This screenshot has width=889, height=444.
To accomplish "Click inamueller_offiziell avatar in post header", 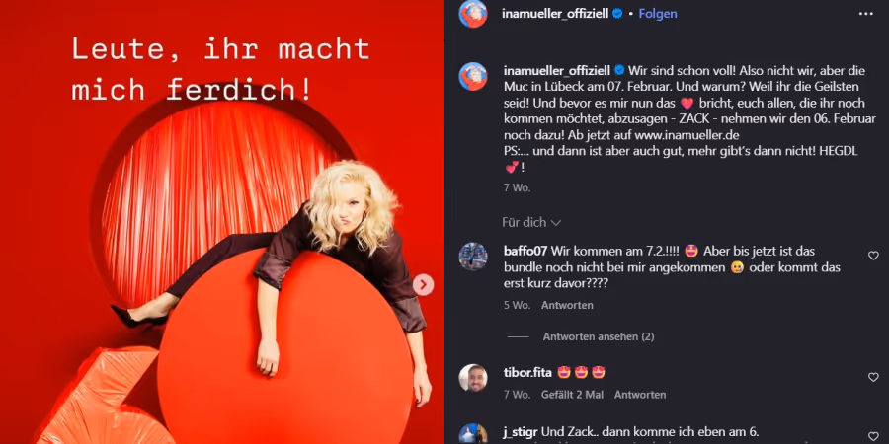I will coord(473,14).
